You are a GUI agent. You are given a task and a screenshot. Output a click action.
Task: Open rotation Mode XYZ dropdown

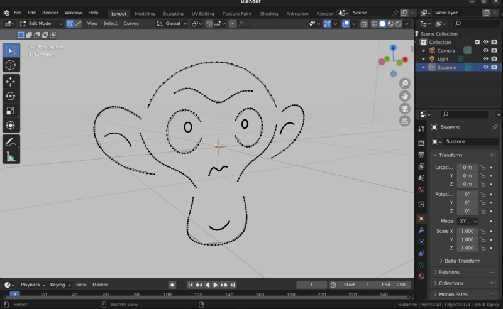tap(467, 221)
